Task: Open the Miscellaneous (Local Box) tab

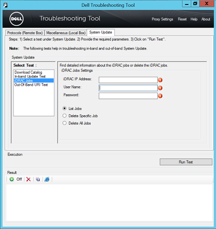Action: click(66, 33)
